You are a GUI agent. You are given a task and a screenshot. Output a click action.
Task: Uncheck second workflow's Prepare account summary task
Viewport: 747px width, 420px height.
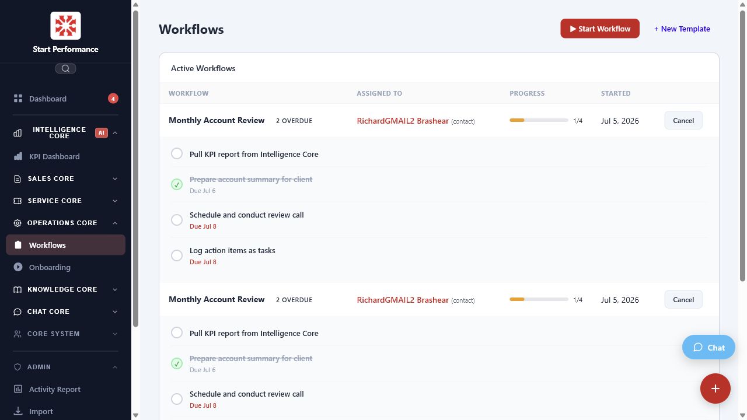click(177, 363)
